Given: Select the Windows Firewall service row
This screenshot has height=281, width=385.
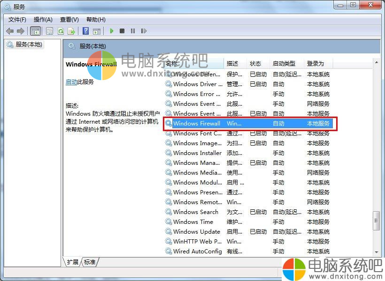Looking at the screenshot, I should click(248, 124).
